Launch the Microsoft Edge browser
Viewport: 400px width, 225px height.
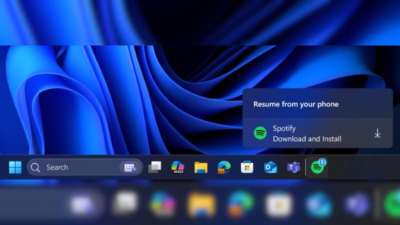click(224, 167)
